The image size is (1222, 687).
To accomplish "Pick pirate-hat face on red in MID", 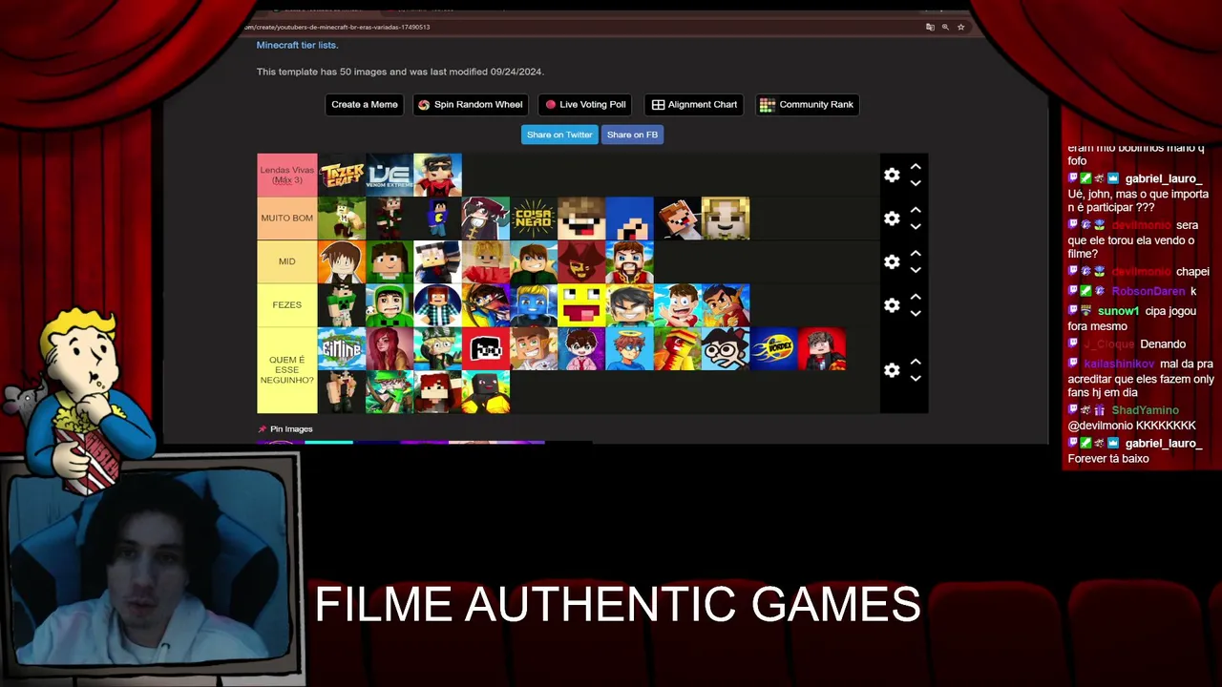I will click(581, 261).
